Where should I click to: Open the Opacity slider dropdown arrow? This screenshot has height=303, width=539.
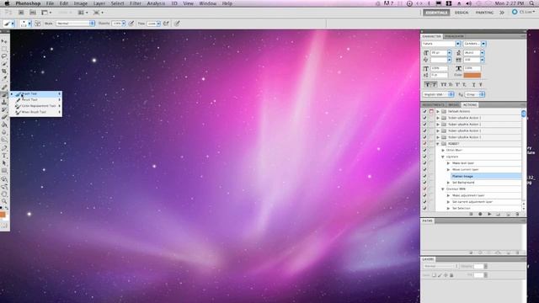pos(124,24)
